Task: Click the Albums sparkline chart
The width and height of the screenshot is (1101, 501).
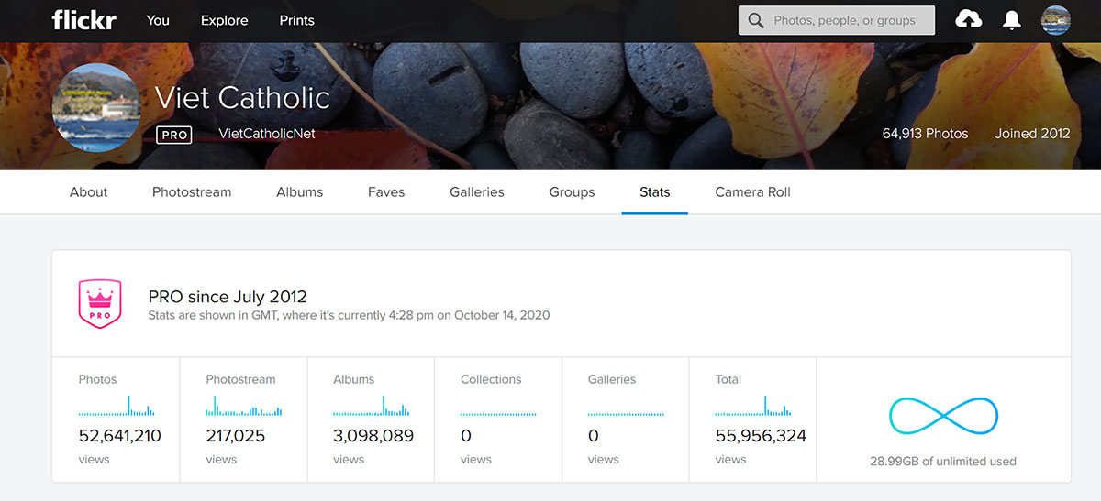Action: 372,406
